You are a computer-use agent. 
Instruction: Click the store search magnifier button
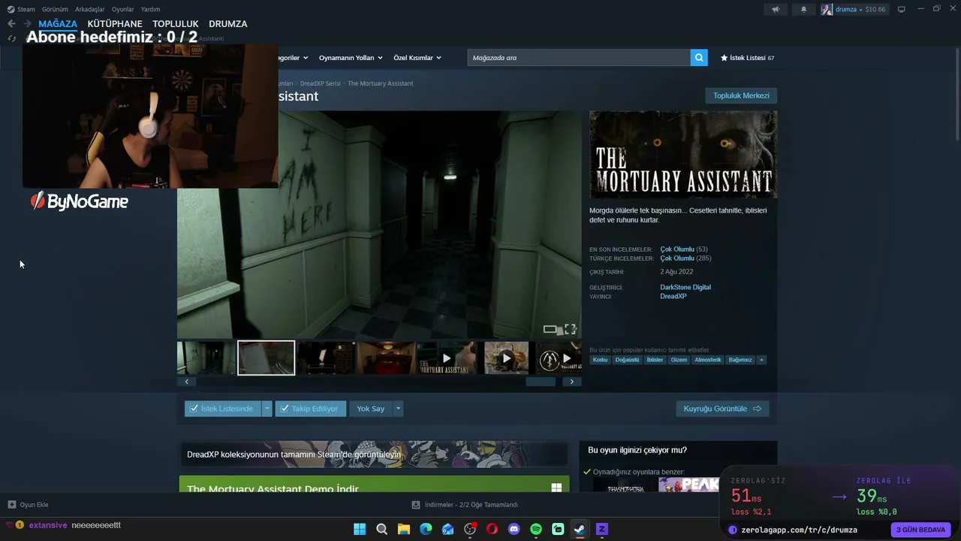pyautogui.click(x=699, y=58)
